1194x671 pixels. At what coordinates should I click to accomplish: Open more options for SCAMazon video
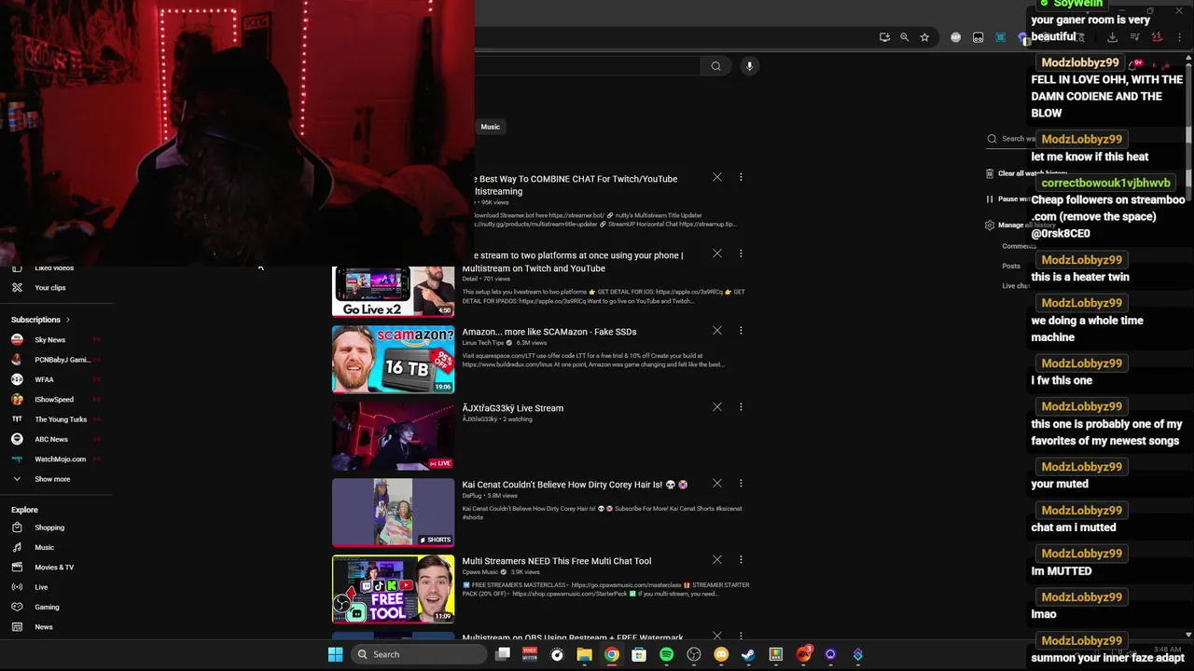(x=741, y=330)
